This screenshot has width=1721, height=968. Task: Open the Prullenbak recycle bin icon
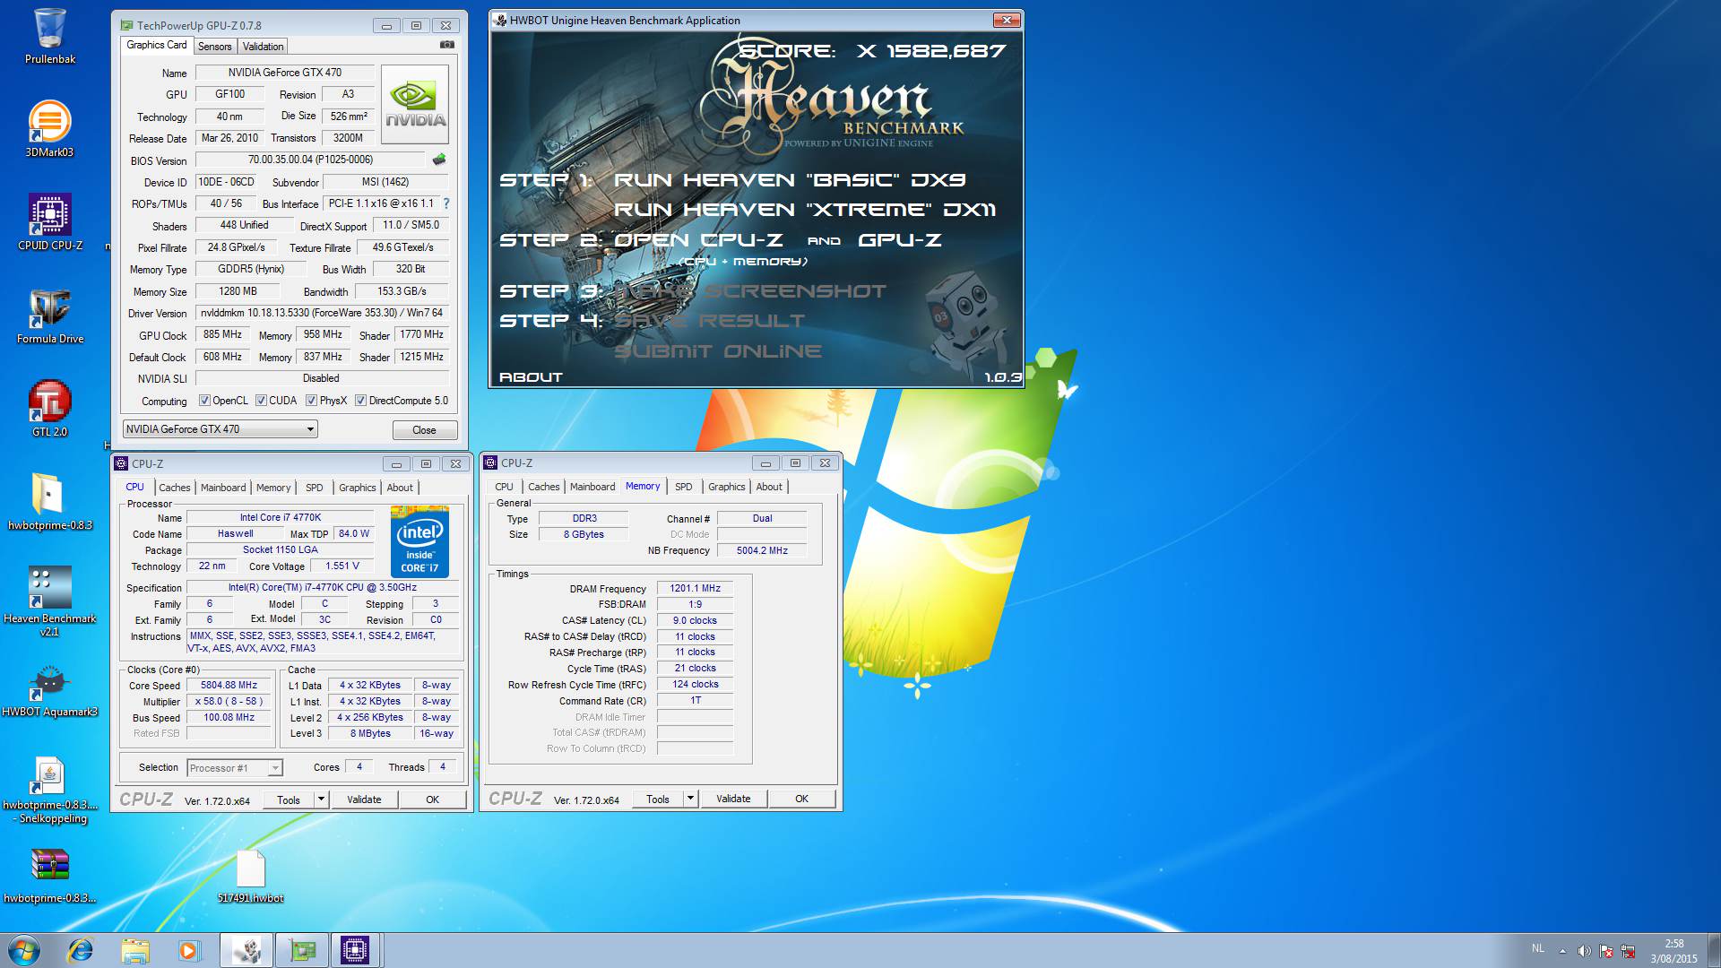(49, 36)
